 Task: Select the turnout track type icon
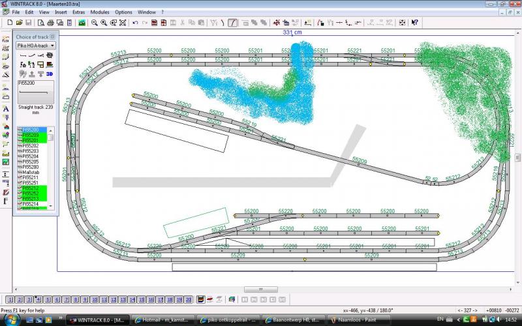[x=40, y=55]
